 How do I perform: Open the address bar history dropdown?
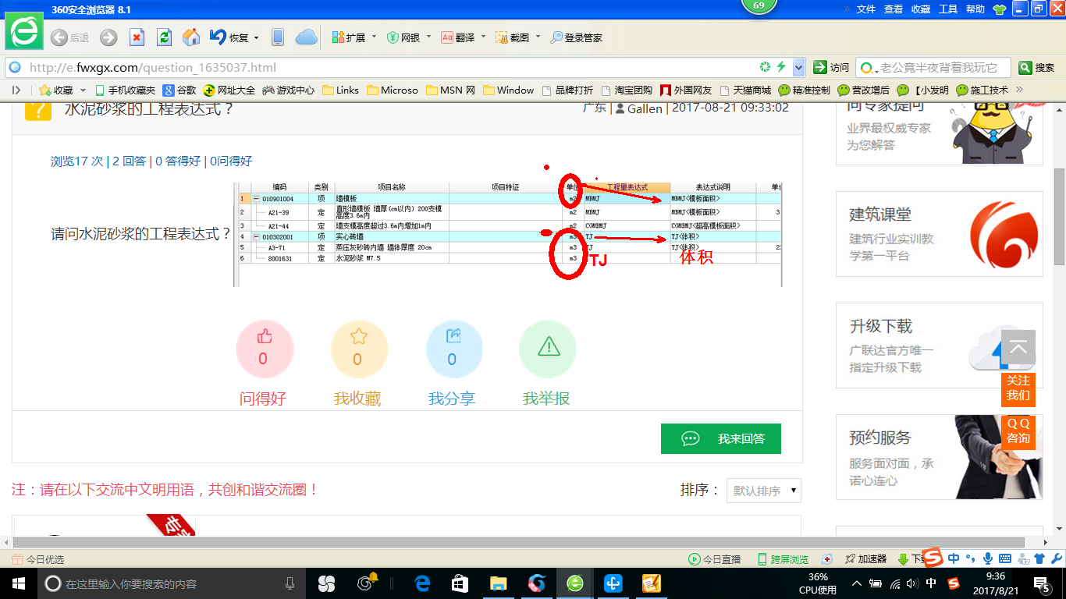point(798,67)
